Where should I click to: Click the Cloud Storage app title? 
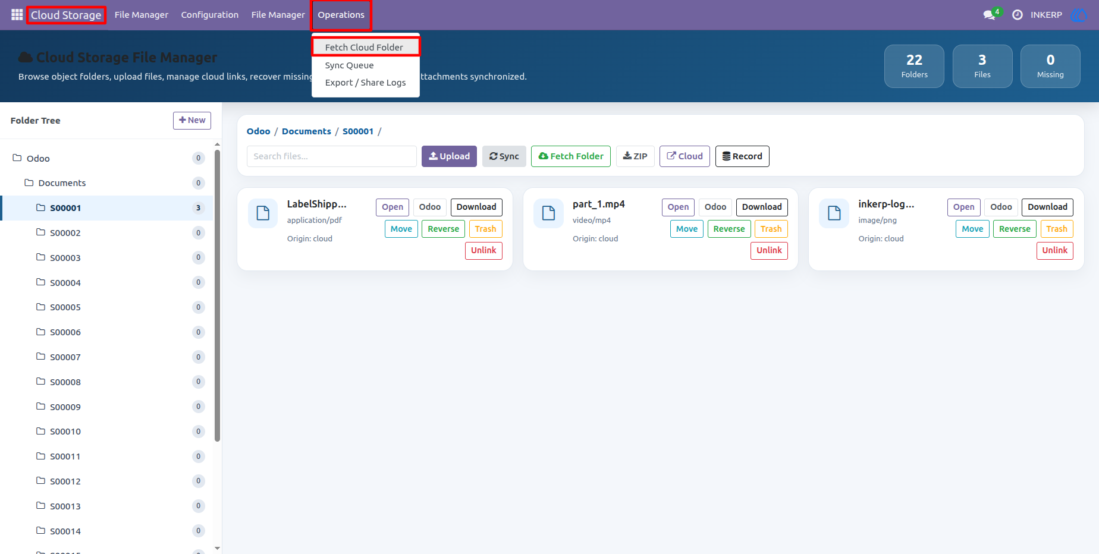tap(66, 15)
